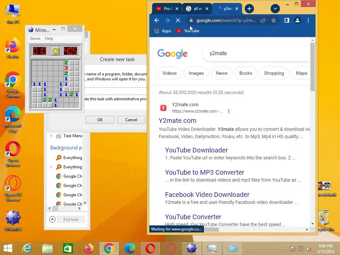Click Chrome address bar URL
The width and height of the screenshot is (340, 255).
[x=226, y=20]
